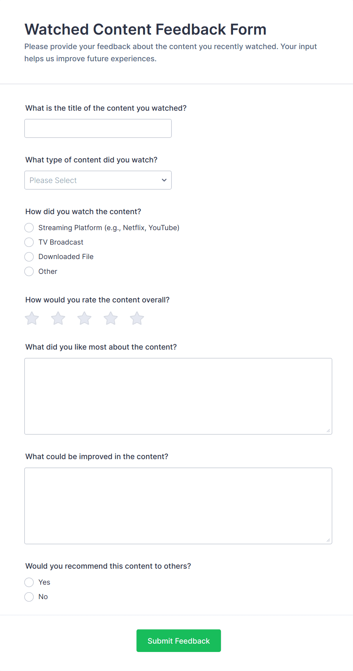
Task: Select Other as viewing method
Action: coord(29,272)
